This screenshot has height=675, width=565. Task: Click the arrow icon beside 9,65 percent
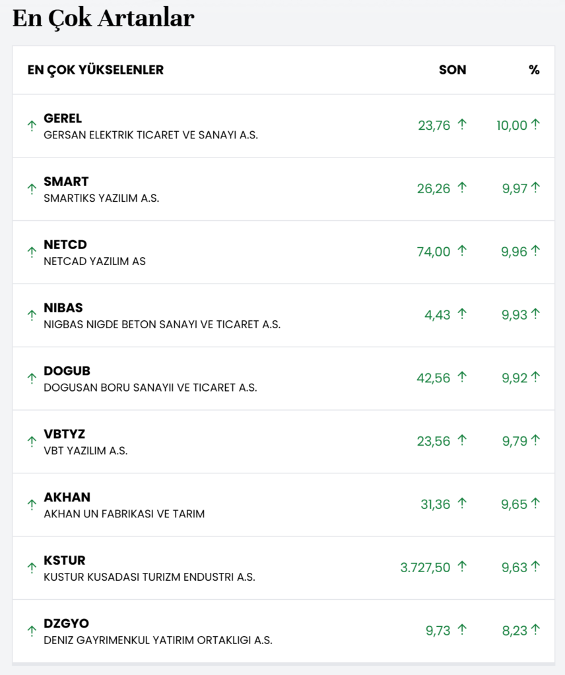click(x=535, y=503)
